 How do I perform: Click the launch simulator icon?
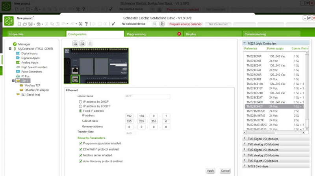(154, 24)
